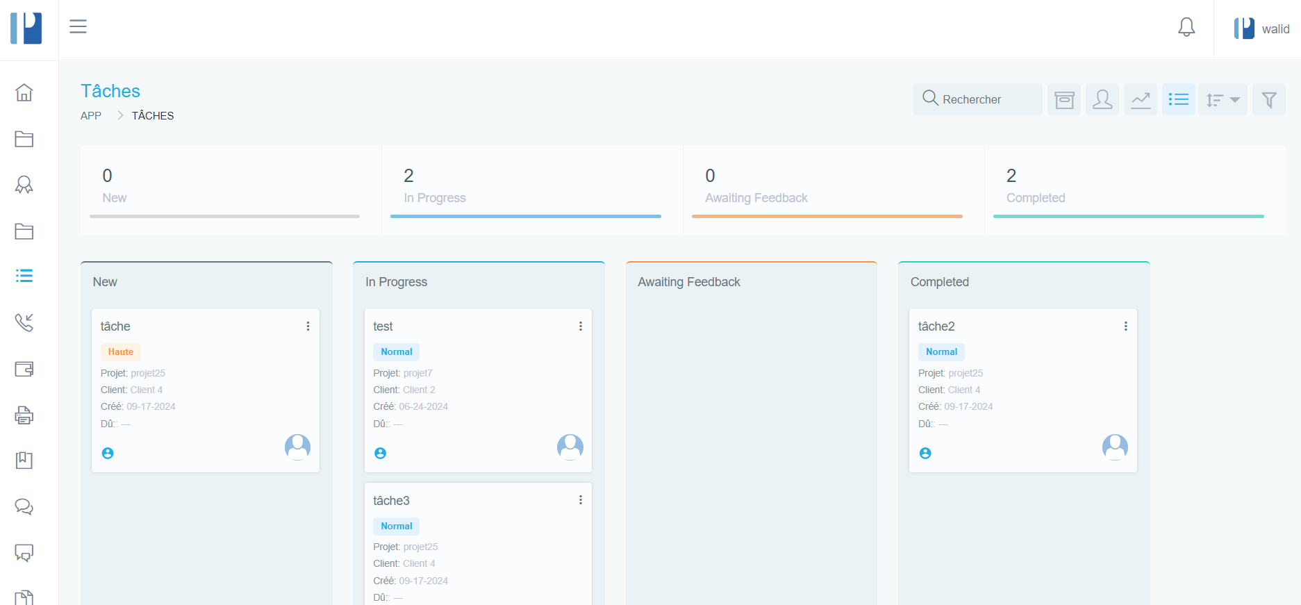Screen dimensions: 1301x605
Task: Show my tasks using user icon
Action: pos(1102,100)
